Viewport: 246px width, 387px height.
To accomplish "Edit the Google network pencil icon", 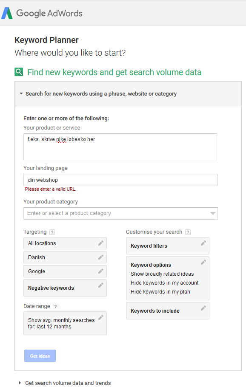I will pos(100,271).
